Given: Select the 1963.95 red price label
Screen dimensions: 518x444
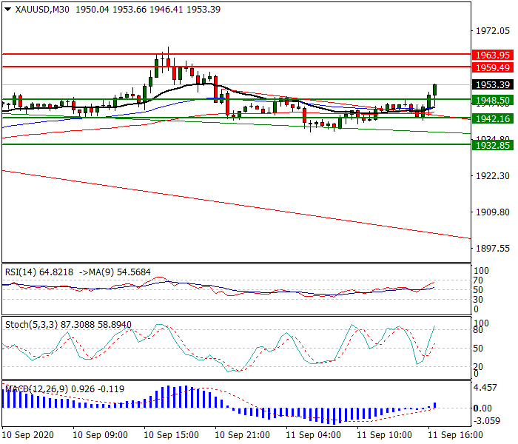Looking at the screenshot, I should tap(493, 55).
